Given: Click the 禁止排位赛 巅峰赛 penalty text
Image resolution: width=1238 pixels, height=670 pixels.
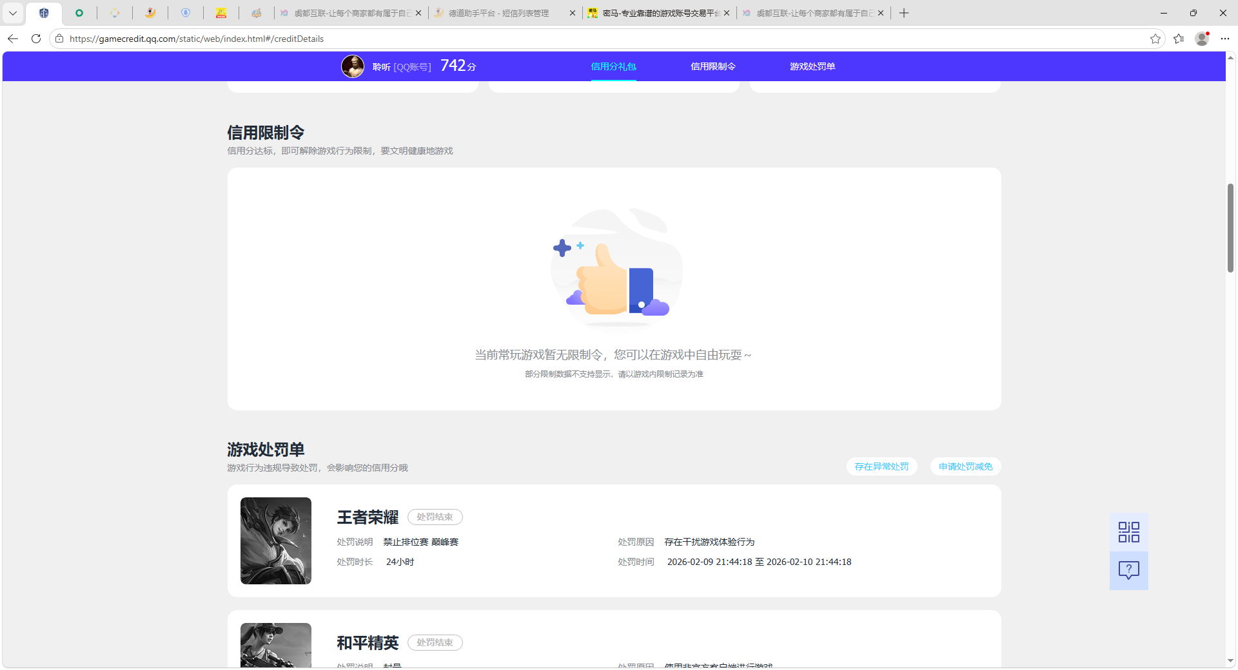Looking at the screenshot, I should pos(420,542).
